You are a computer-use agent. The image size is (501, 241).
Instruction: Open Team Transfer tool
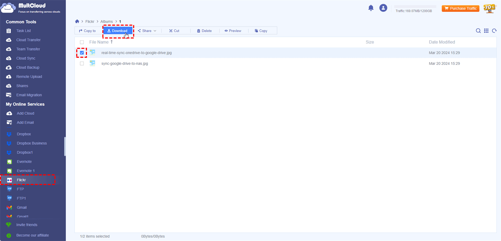click(28, 49)
